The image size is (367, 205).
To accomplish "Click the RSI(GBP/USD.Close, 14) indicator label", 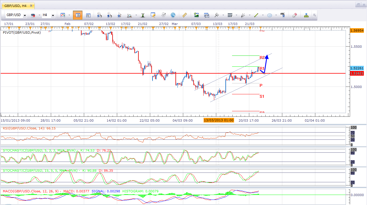I will pos(29,128).
